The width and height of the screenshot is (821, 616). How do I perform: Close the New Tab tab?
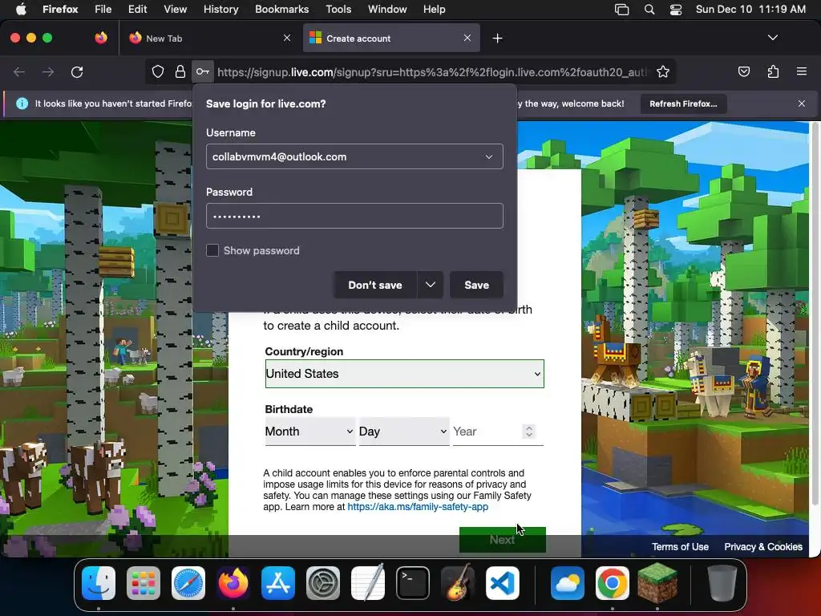(287, 38)
